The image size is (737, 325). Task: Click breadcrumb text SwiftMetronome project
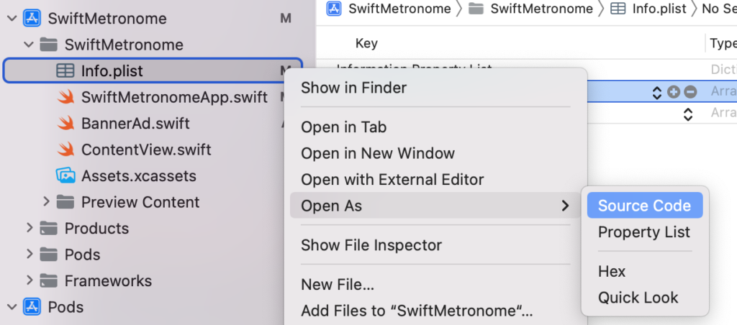tap(399, 9)
